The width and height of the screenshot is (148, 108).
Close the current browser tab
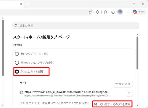coord(21,4)
